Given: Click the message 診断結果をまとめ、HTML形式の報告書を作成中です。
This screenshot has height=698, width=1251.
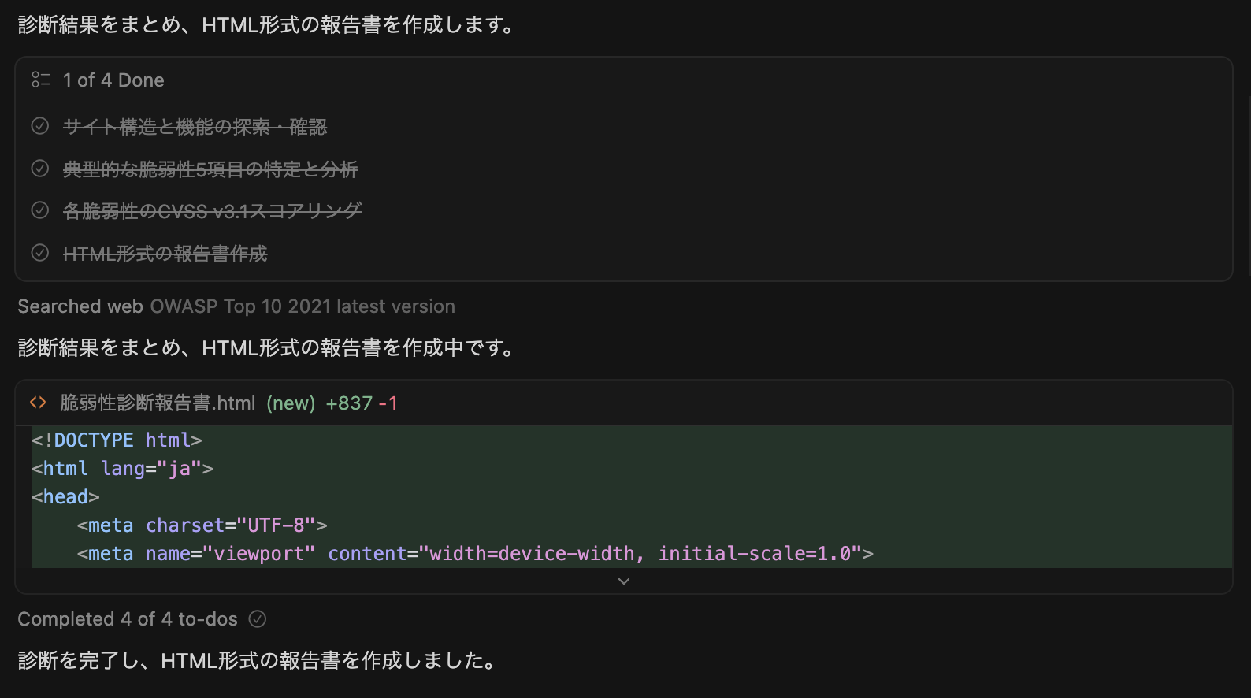Looking at the screenshot, I should point(268,347).
